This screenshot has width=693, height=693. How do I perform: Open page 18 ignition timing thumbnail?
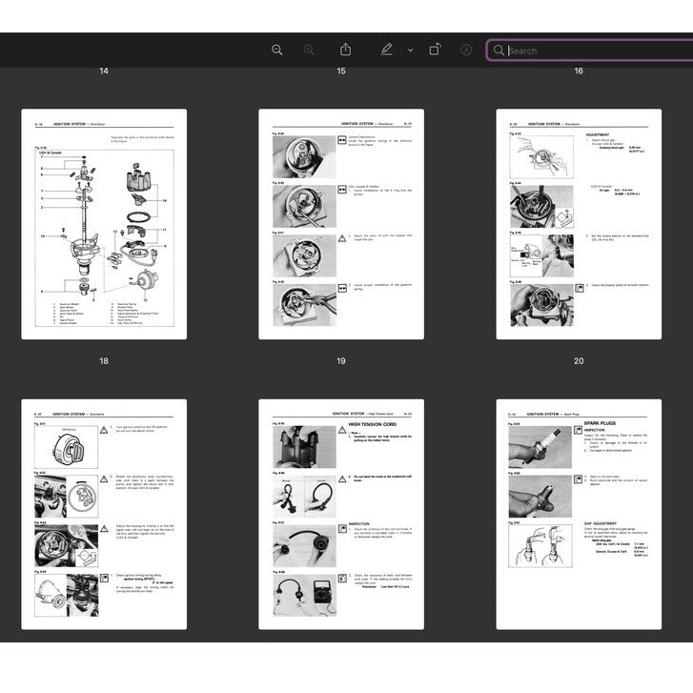(104, 514)
